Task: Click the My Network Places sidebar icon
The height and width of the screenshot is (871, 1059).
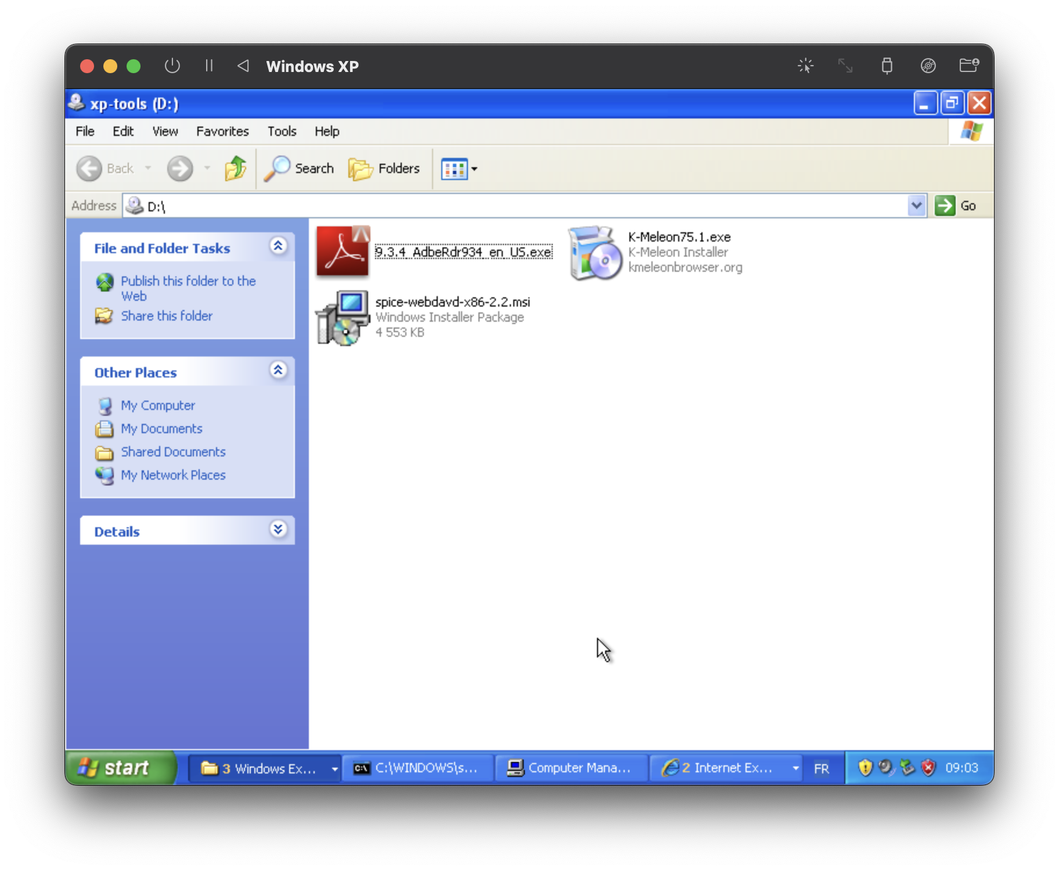Action: tap(105, 476)
